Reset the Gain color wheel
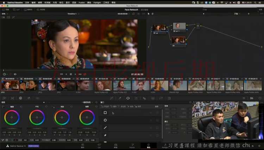This screenshot has width=264, height=150. pyautogui.click(x=71, y=107)
